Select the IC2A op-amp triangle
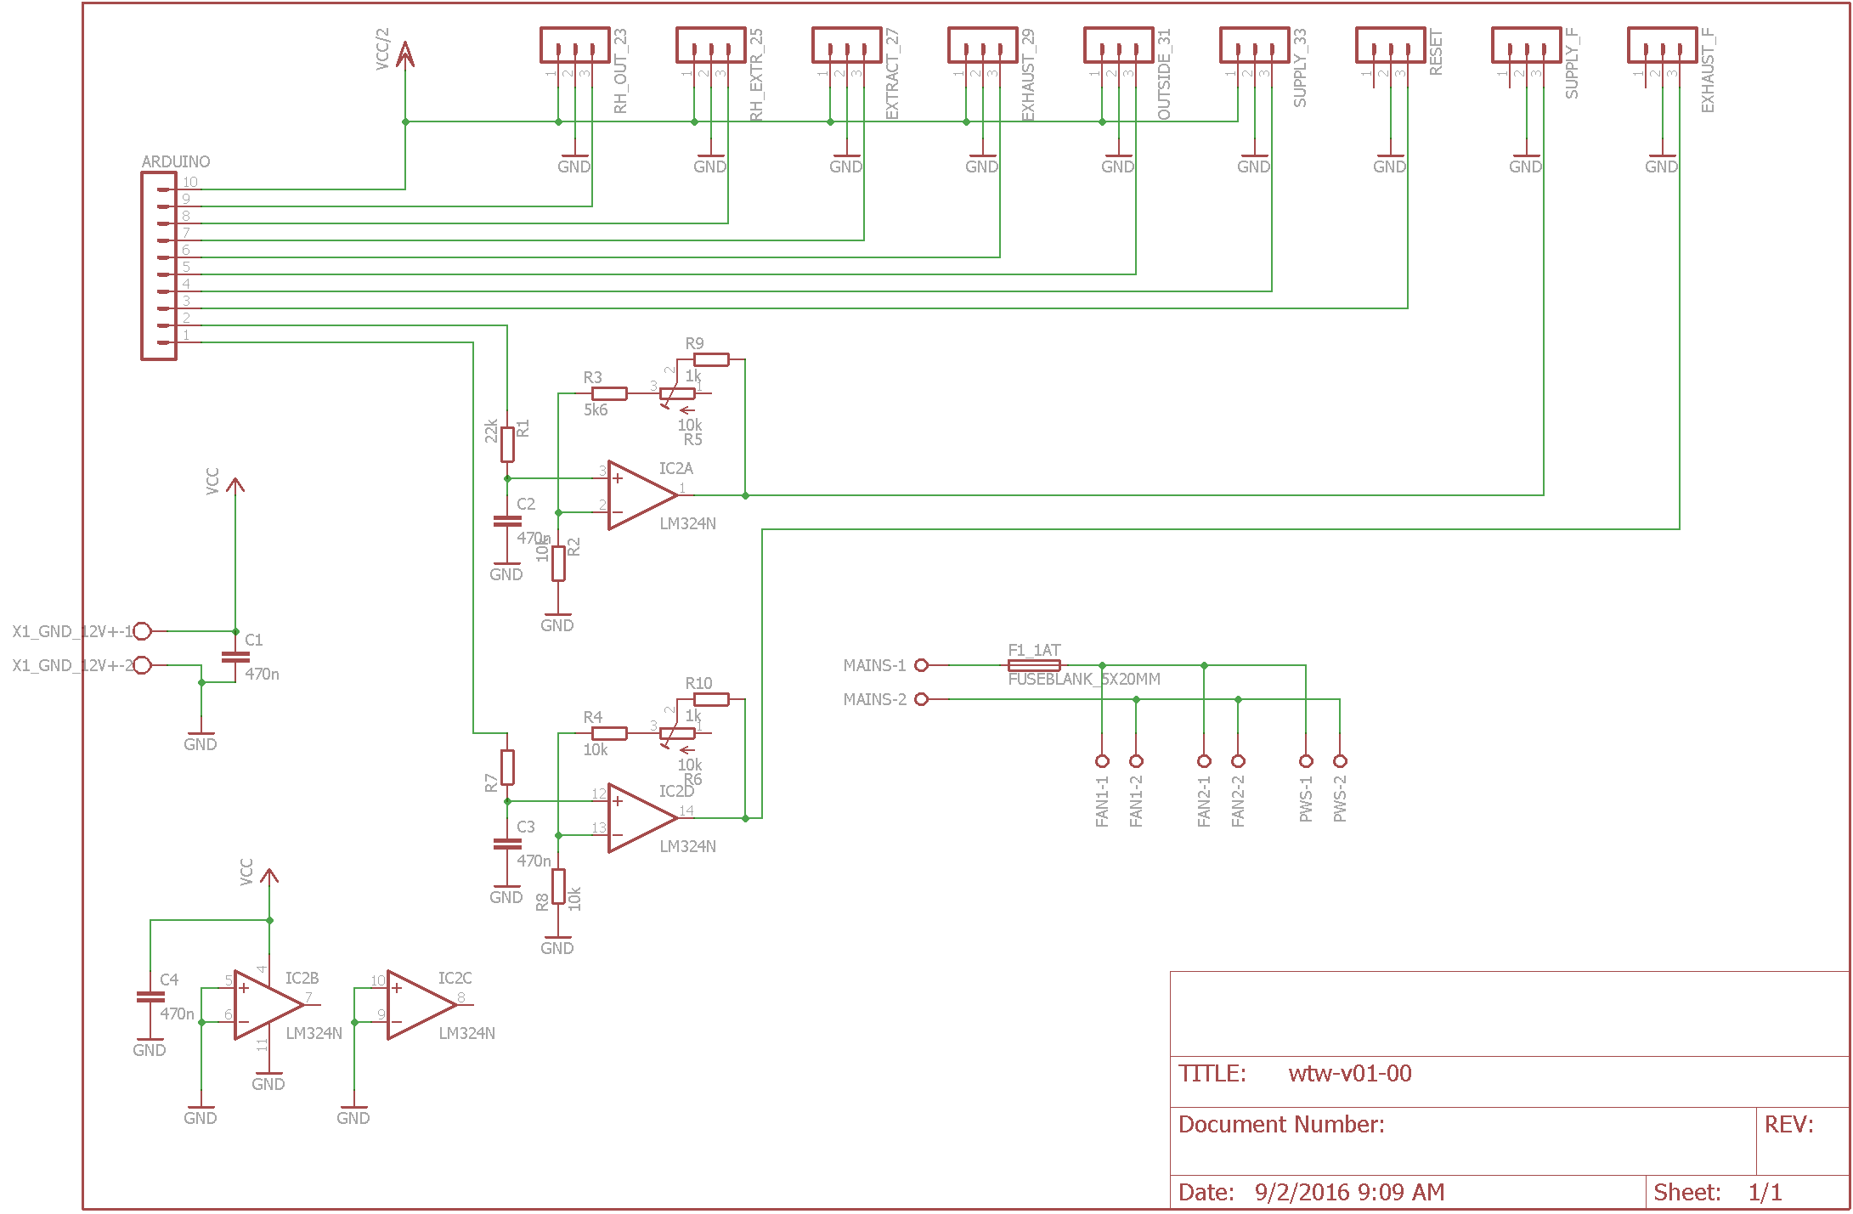The height and width of the screenshot is (1214, 1853). pyautogui.click(x=642, y=495)
